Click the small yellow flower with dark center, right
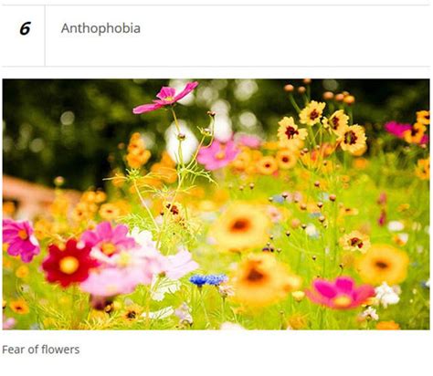433x376 pixels. tap(354, 242)
